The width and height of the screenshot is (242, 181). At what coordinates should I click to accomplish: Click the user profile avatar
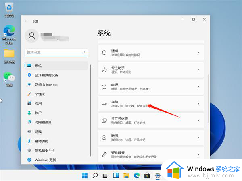point(31,36)
